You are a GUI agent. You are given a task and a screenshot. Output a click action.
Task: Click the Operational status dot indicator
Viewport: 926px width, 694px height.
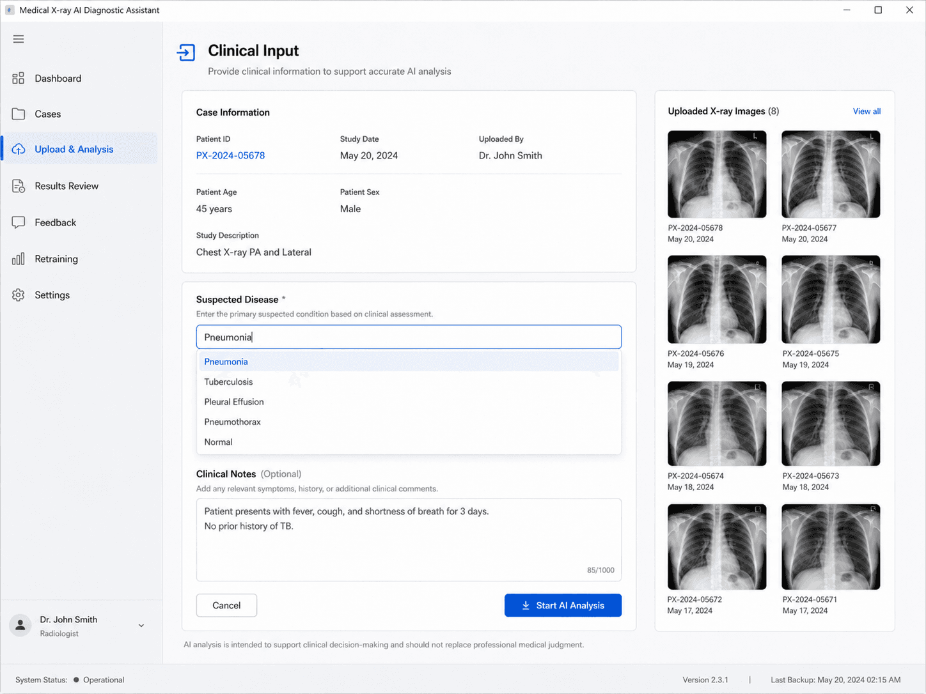tap(76, 680)
